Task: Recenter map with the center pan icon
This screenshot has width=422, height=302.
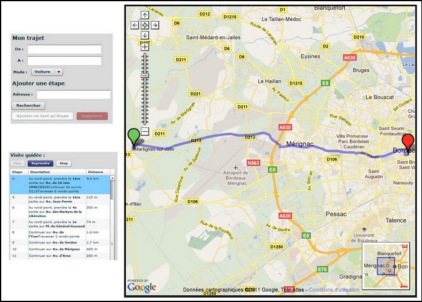Action: click(x=144, y=25)
